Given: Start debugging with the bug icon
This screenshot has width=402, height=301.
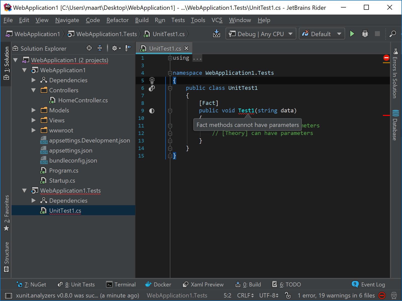Looking at the screenshot, I should pos(365,34).
